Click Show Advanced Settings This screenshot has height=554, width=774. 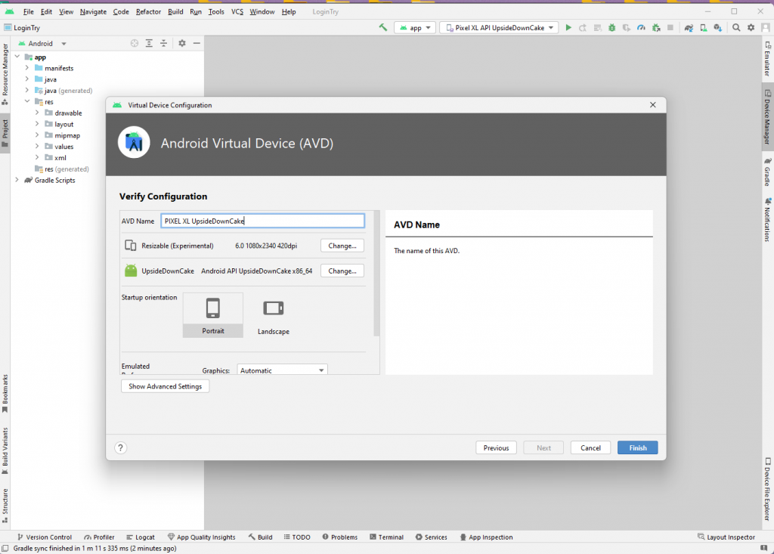coord(165,386)
